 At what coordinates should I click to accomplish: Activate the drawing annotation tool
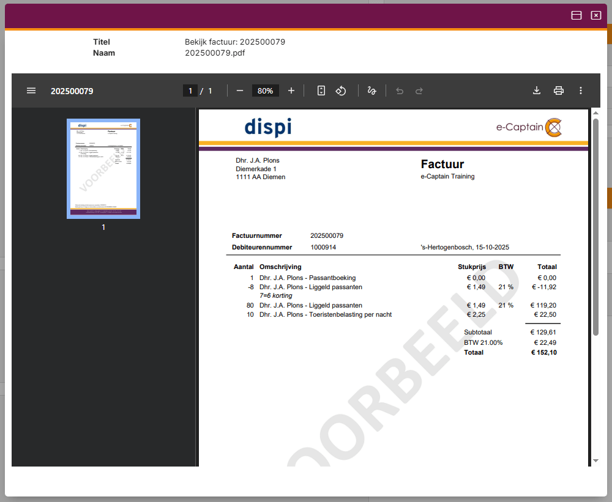pyautogui.click(x=371, y=90)
